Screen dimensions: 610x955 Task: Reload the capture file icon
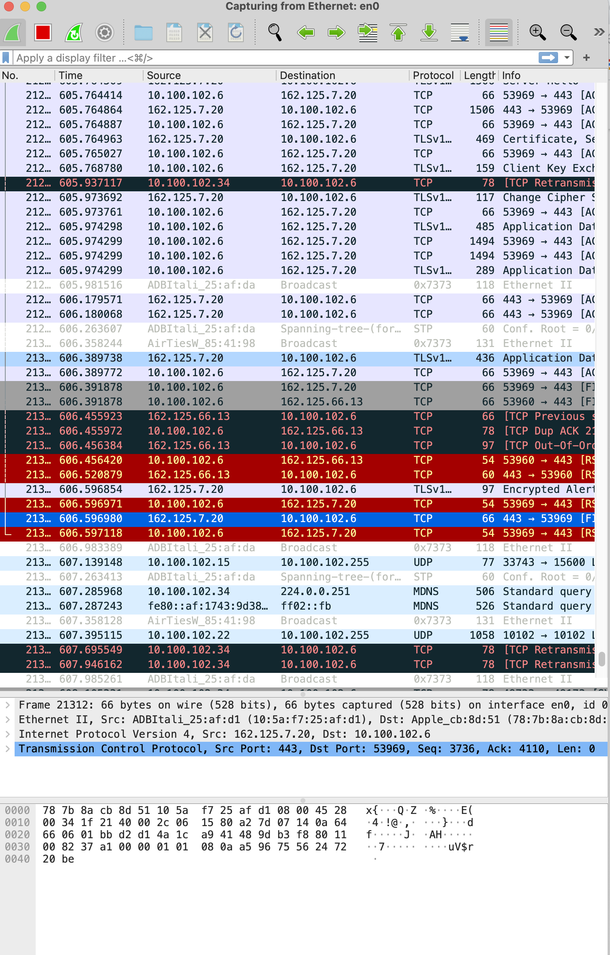(236, 32)
